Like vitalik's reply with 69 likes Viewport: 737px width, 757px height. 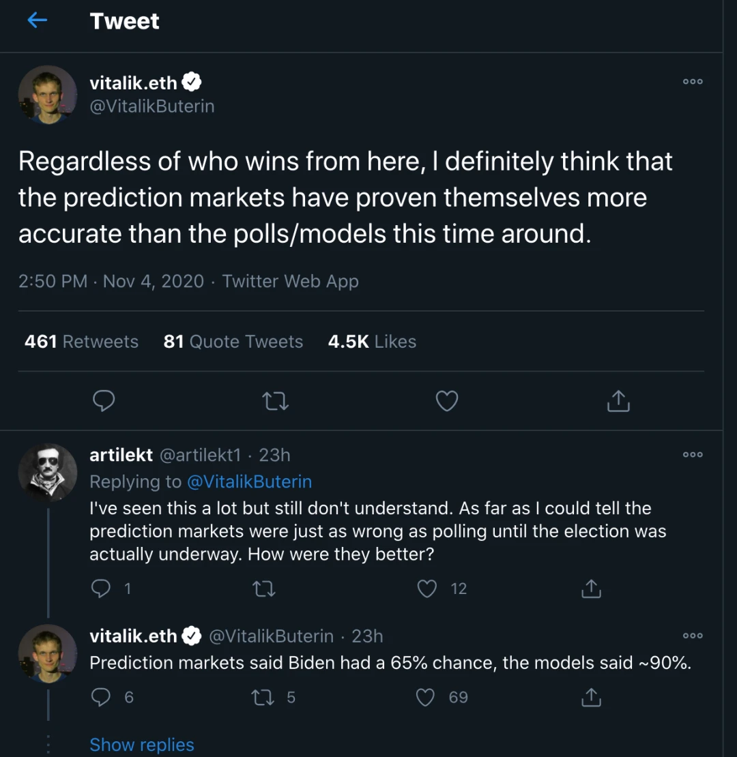(x=426, y=698)
